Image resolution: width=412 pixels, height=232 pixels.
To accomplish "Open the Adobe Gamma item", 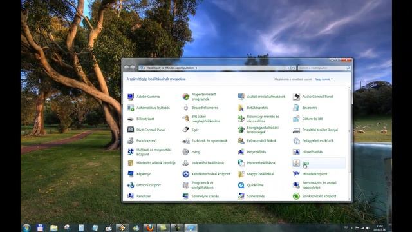I will pos(144,97).
